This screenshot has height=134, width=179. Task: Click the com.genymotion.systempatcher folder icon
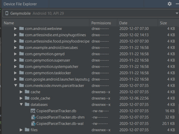(x=21, y=66)
